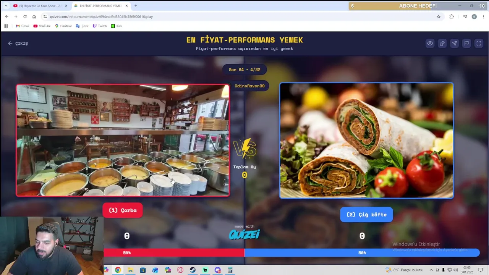Open the tab search dropdown arrow

[6, 6]
